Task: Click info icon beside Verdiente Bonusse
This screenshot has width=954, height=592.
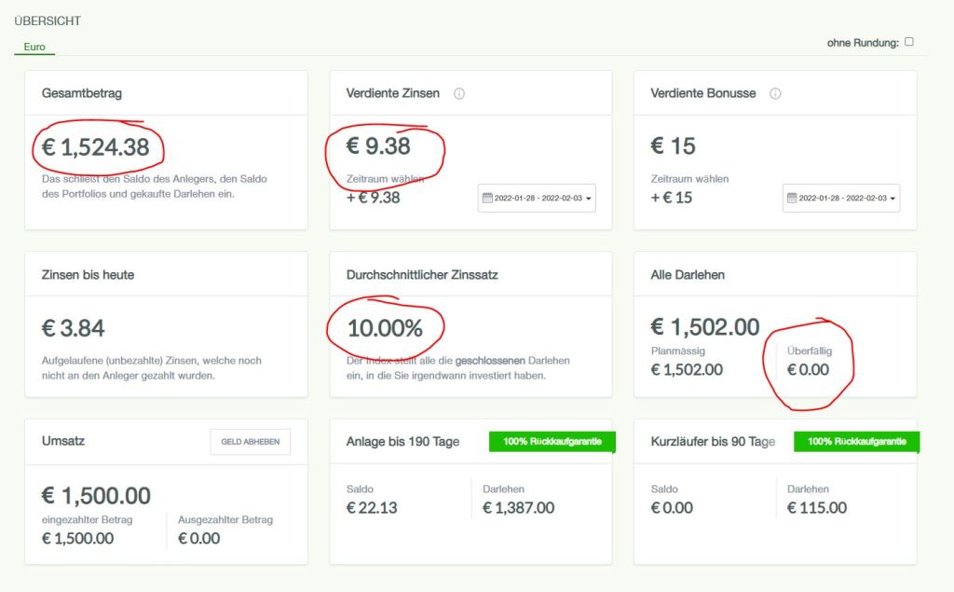Action: (775, 93)
